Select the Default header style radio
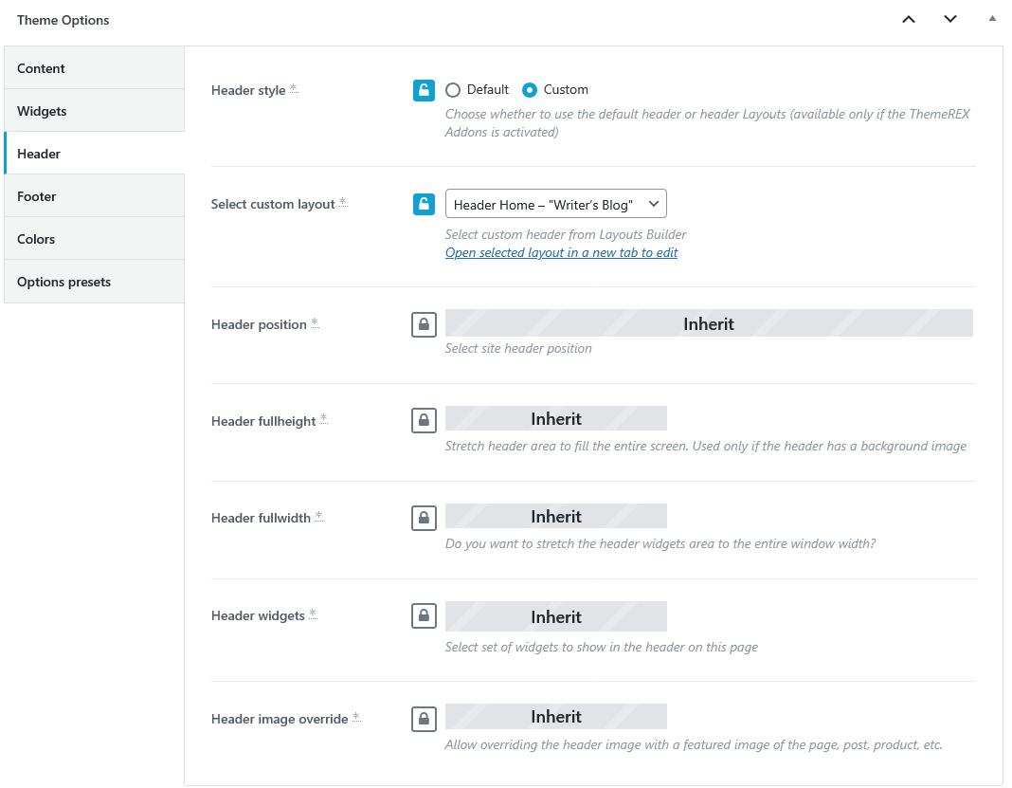The height and width of the screenshot is (788, 1012). [452, 90]
